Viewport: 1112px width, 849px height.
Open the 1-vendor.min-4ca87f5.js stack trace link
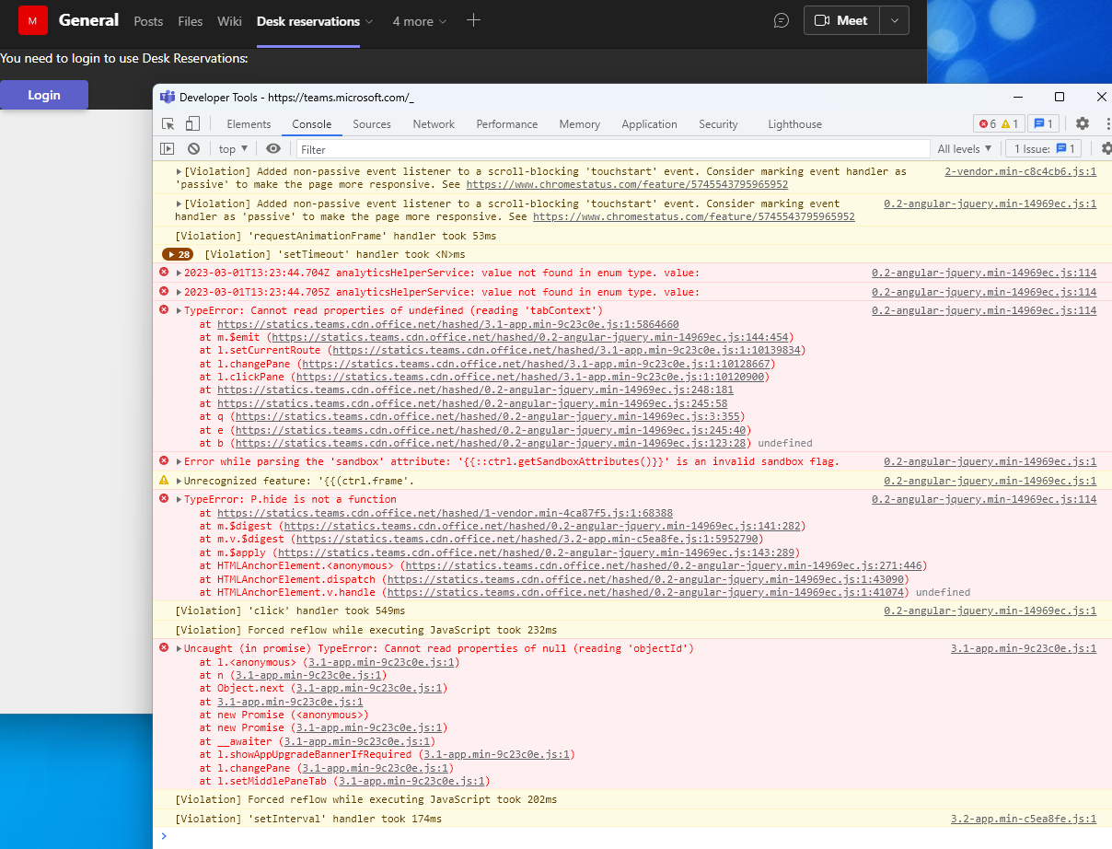click(x=445, y=513)
